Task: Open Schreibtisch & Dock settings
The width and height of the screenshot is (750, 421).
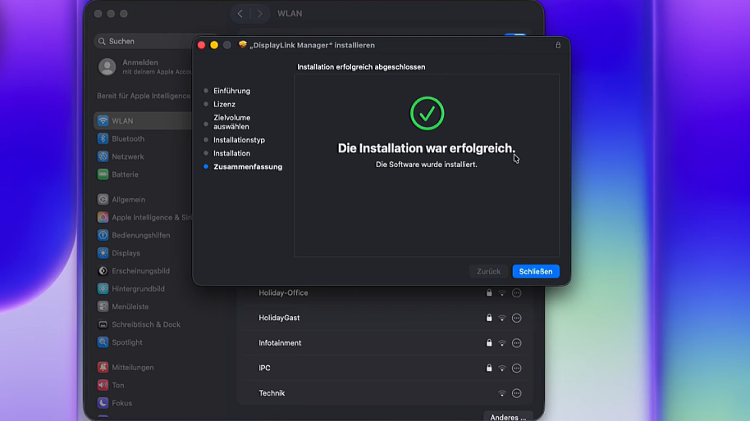Action: [145, 324]
